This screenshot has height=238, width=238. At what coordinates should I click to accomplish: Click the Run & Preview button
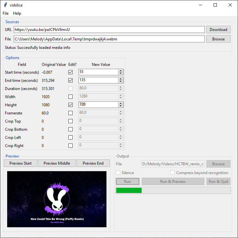[x=173, y=182]
